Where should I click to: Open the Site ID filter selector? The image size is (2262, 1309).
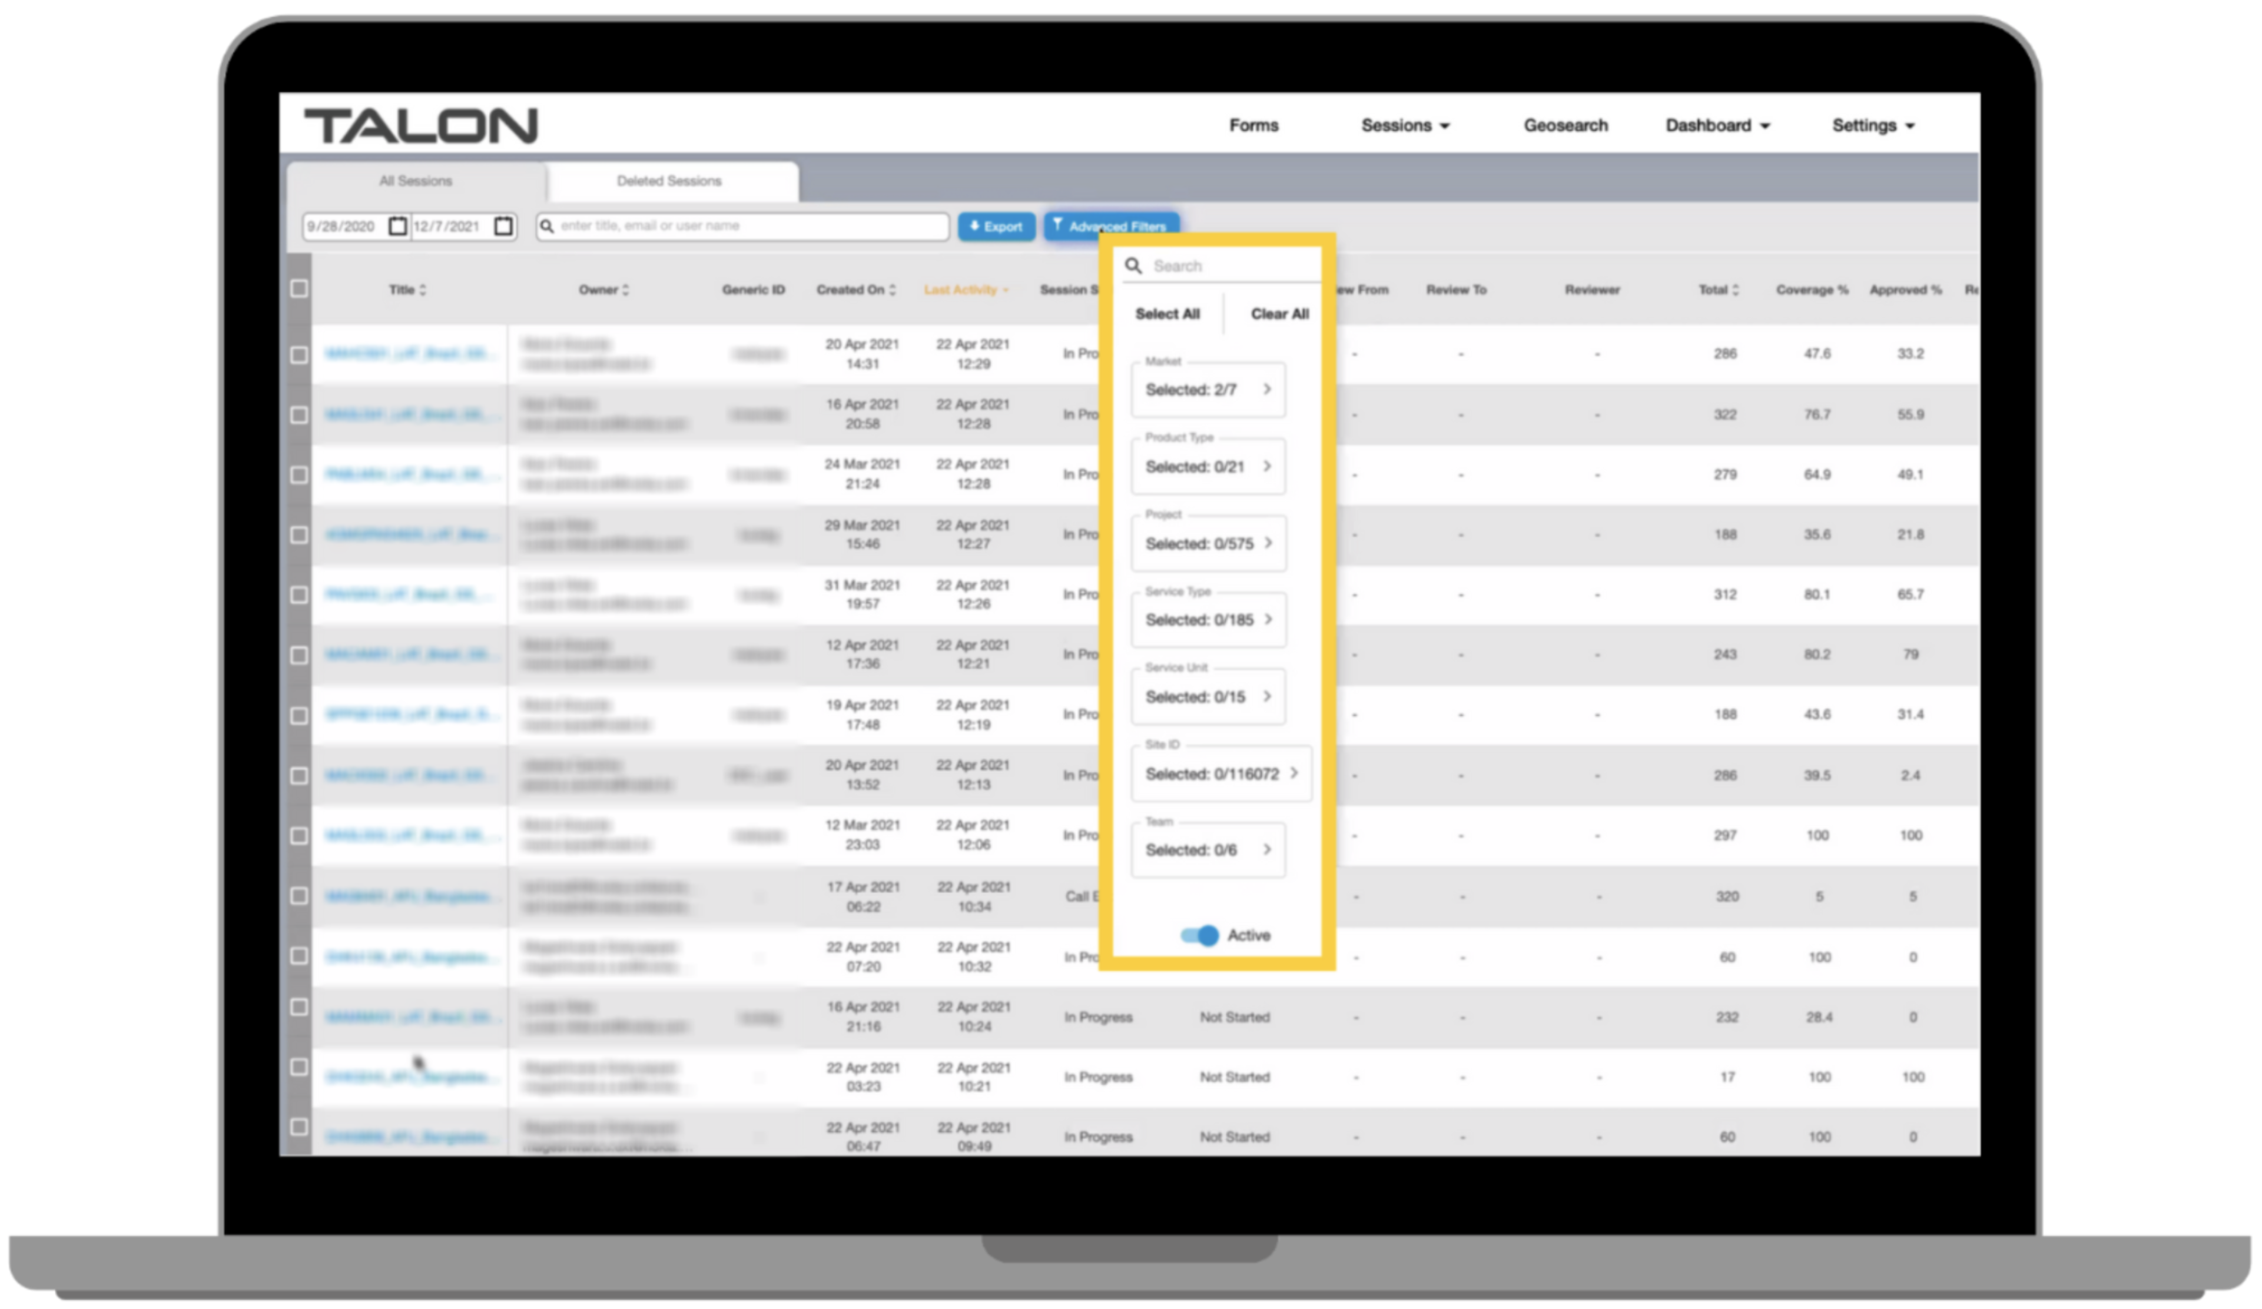click(1220, 773)
